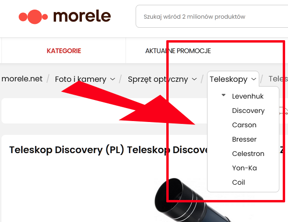
Task: Pick Celestron in the brand menu
Action: (x=248, y=154)
